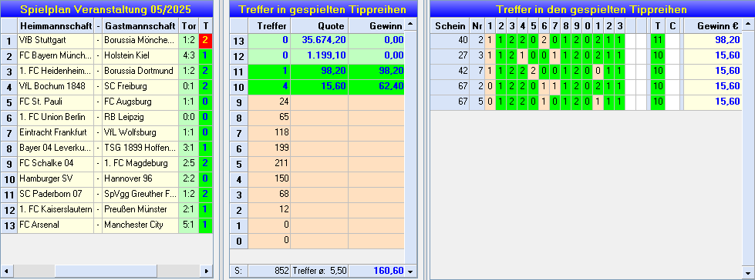Click down arrow of Treffer table scrollbar
The height and width of the screenshot is (280, 755).
410,272
